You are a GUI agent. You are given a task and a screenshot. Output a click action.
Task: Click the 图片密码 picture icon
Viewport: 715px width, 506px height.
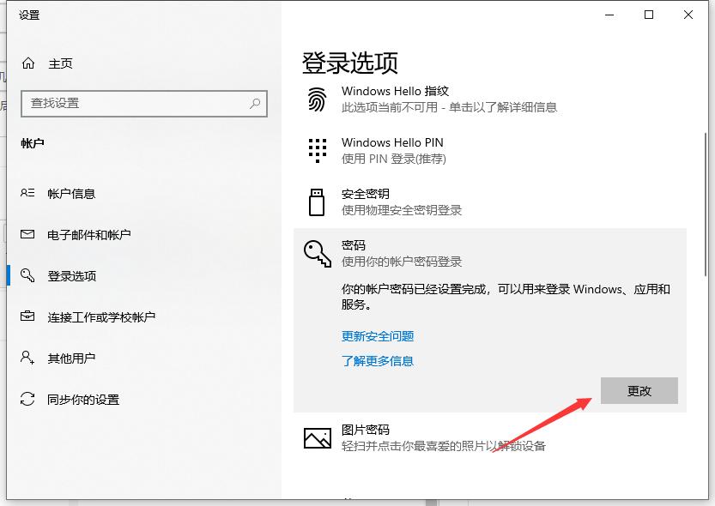[x=318, y=437]
